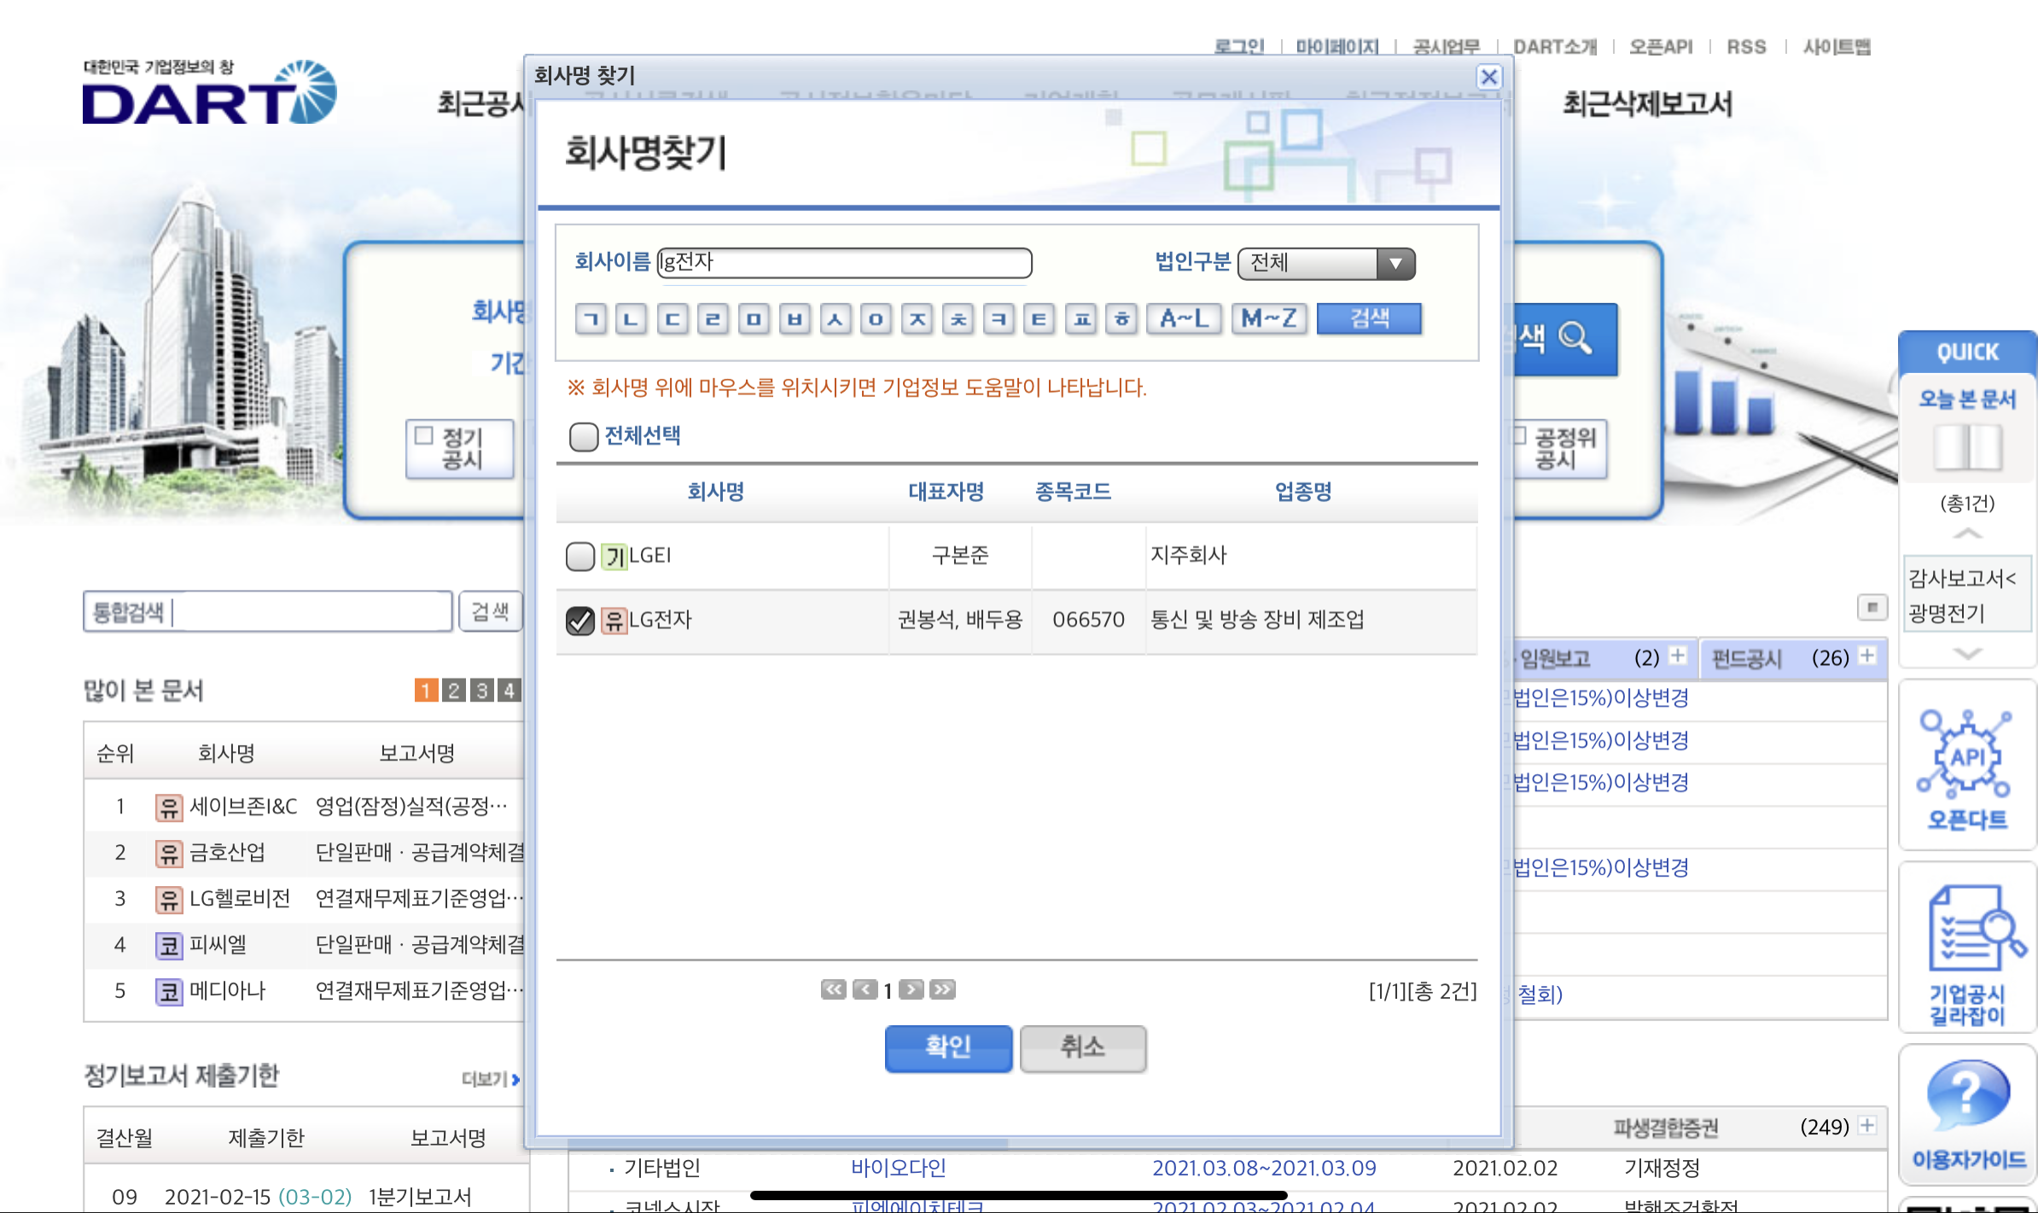Filter companies by M~Z
Viewport: 2038px width, 1213px height.
pos(1269,319)
